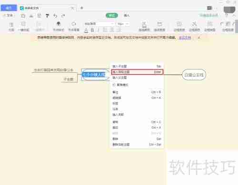Viewport: 238px width, 185px height.
Task: Open the connection line color tool
Action: click(144, 27)
